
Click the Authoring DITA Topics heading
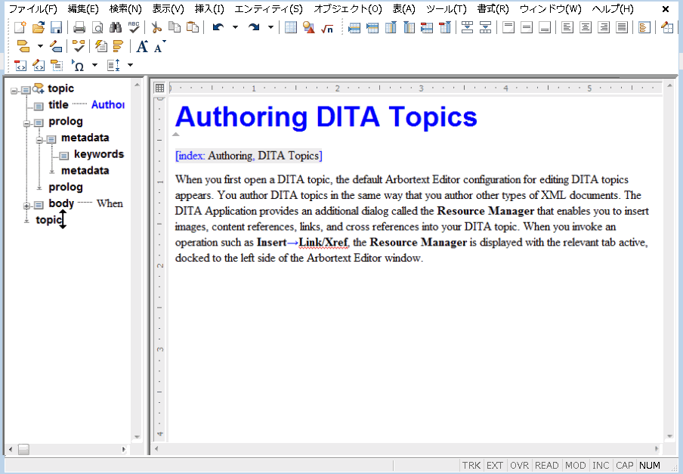coord(326,116)
